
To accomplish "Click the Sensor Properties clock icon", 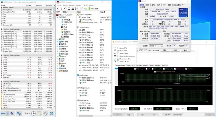I will pyautogui.click(x=78, y=15).
